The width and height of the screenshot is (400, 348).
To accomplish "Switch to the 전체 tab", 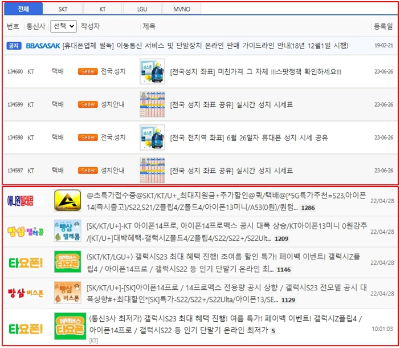I will pos(23,9).
